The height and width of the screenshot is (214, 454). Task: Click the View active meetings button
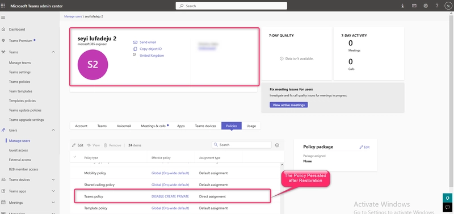point(289,105)
